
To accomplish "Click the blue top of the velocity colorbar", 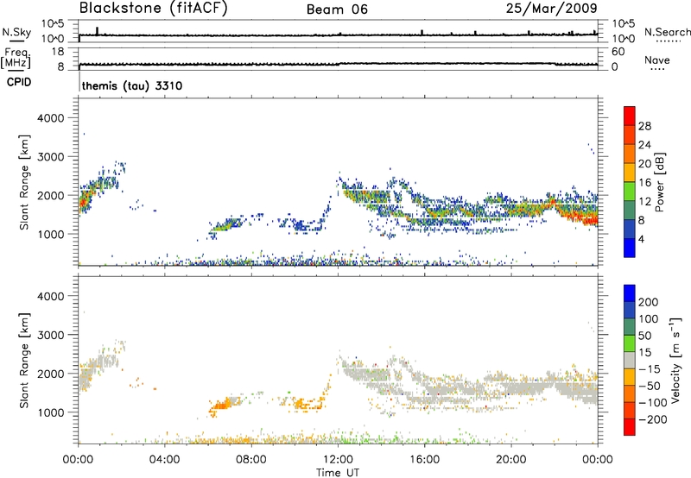I will (630, 293).
